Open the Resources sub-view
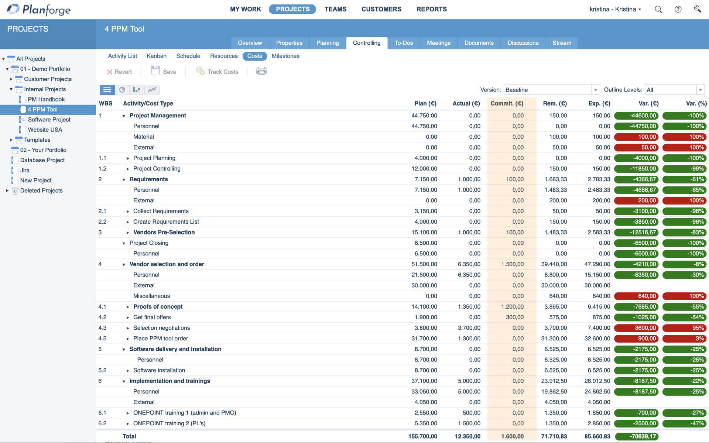 (x=224, y=56)
